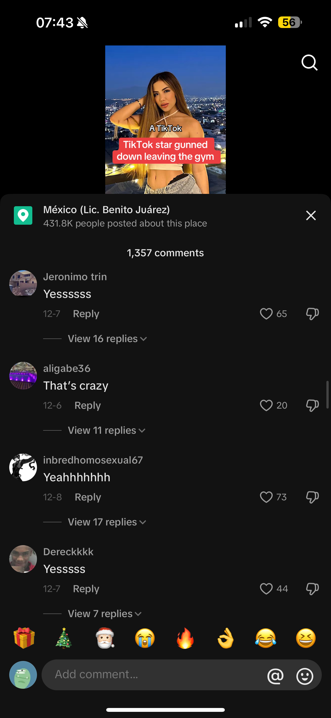Open the emoji keyboard smiley icon
The image size is (331, 718).
click(x=305, y=676)
